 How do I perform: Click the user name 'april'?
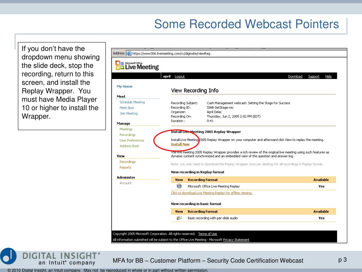coord(167,76)
